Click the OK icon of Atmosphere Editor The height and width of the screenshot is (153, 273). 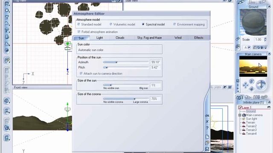coord(207,116)
